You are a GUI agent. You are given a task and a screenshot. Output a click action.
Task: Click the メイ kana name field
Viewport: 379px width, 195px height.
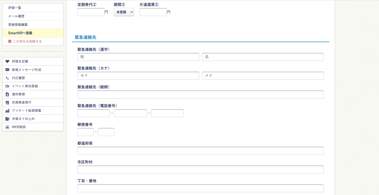click(x=263, y=76)
